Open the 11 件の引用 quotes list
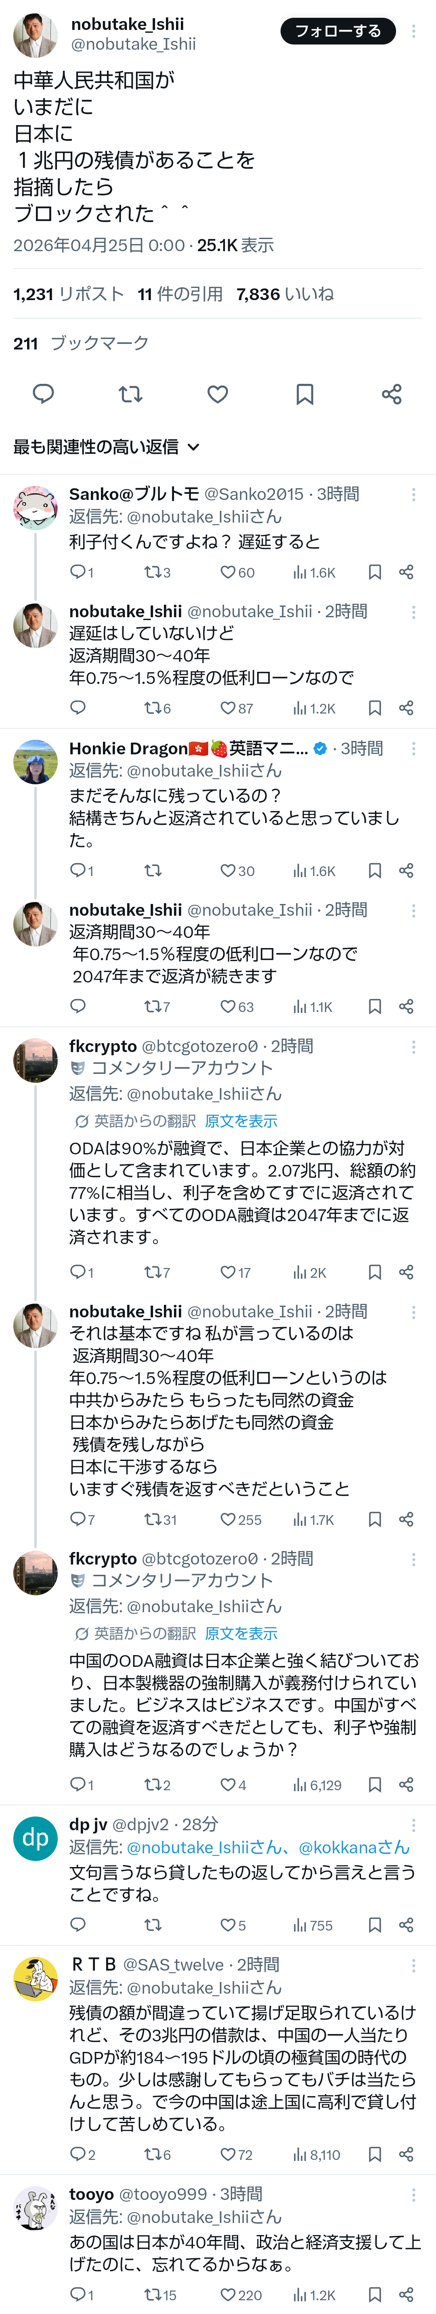 [179, 294]
